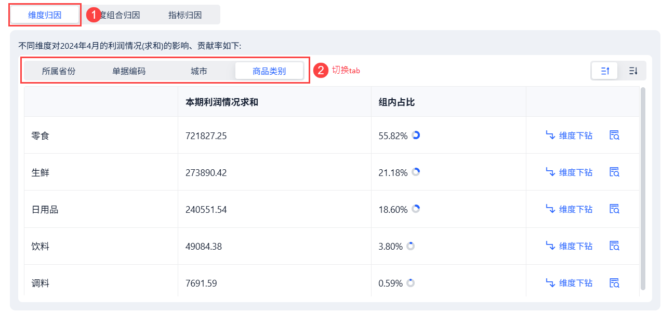Open detail view icon for 饮料 row

[614, 246]
